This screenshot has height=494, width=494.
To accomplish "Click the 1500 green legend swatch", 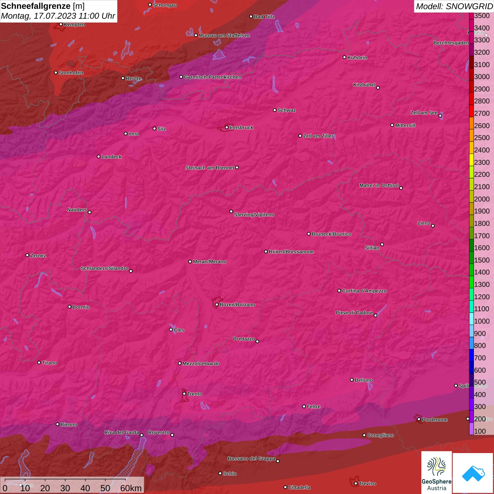I will pyautogui.click(x=471, y=258).
